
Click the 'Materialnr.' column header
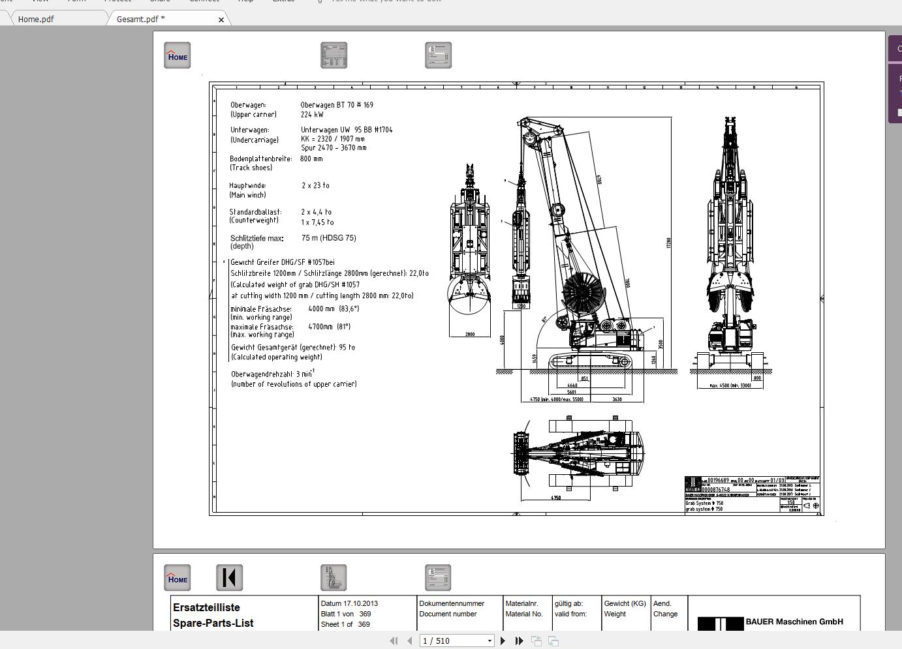[522, 603]
